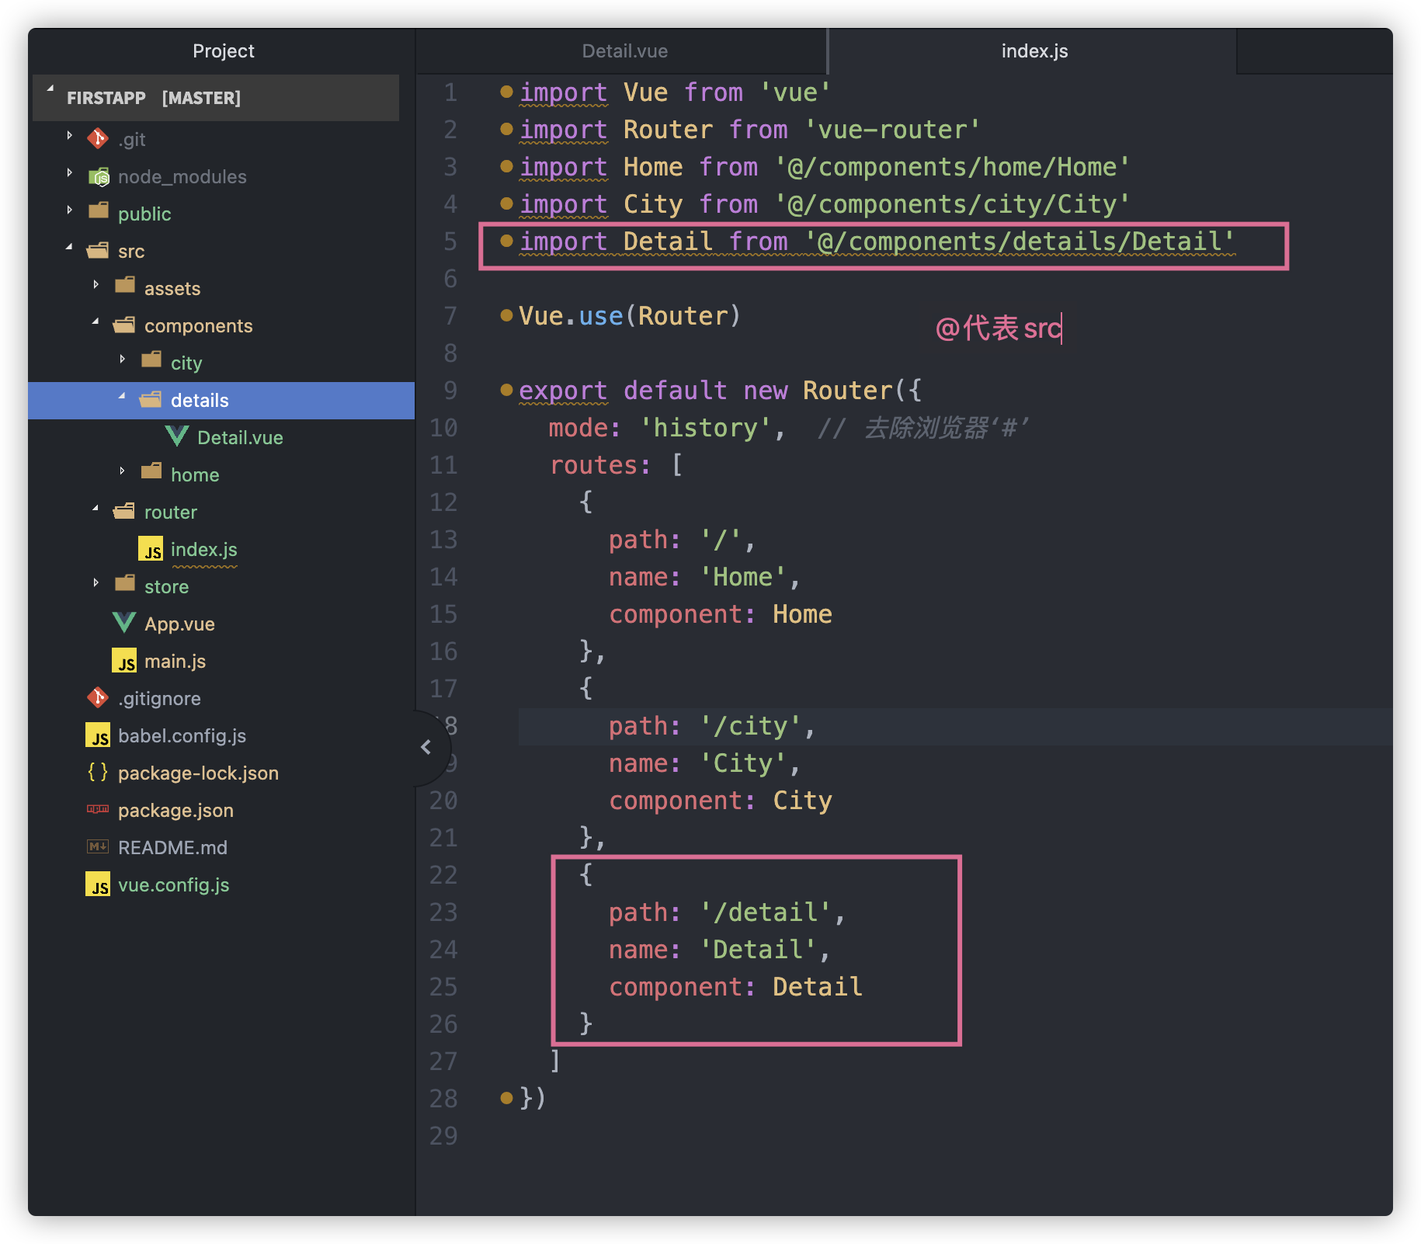Click the JS icon beside main.js
This screenshot has width=1421, height=1244.
(124, 661)
